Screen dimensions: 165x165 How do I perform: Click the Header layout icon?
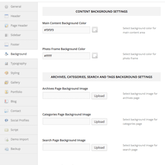pyautogui.click(x=6, y=16)
